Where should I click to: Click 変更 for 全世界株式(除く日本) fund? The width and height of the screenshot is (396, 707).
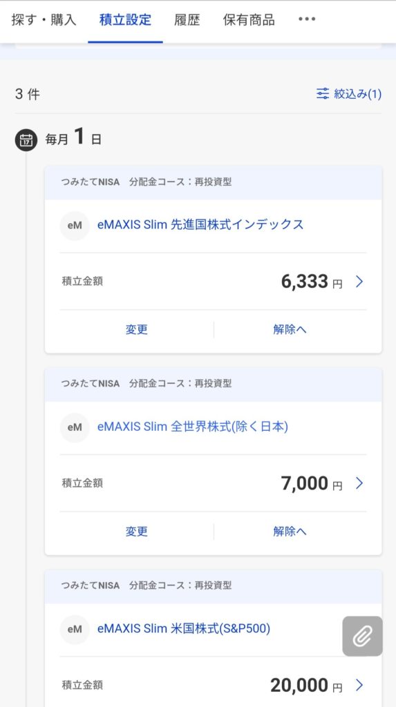tap(137, 532)
